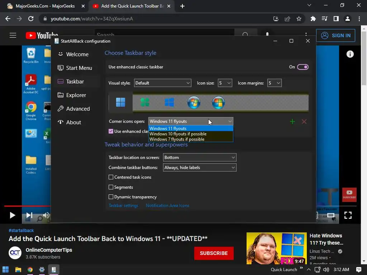Viewport: 367px width, 275px height.
Task: Show hidden system tray icons
Action: (309, 270)
